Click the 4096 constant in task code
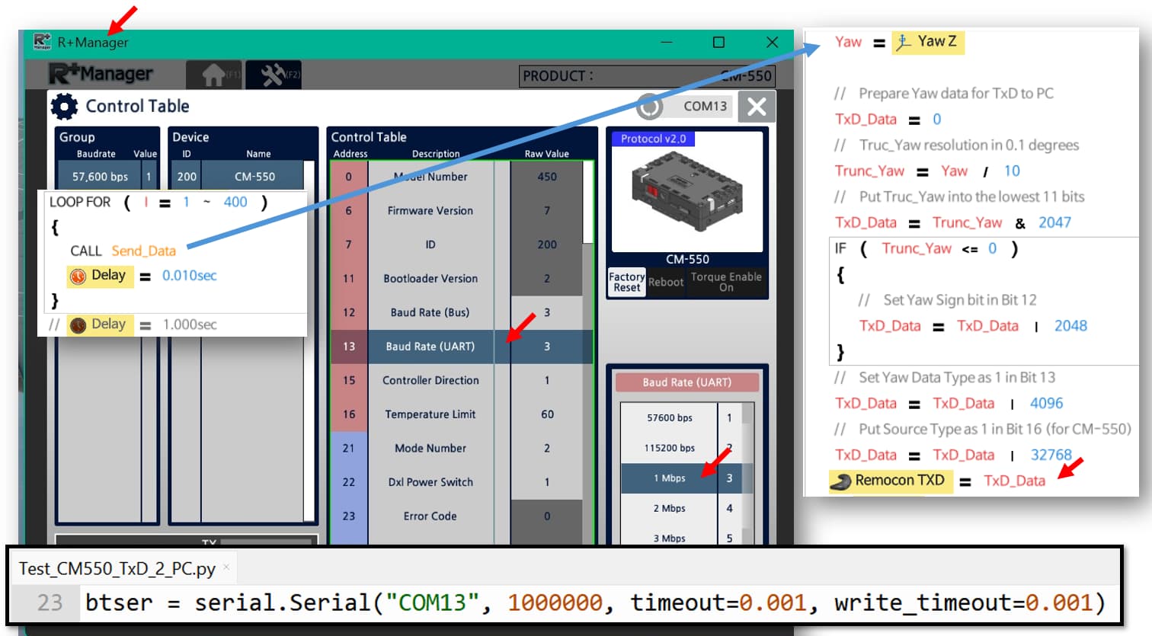The height and width of the screenshot is (636, 1152). (1047, 403)
